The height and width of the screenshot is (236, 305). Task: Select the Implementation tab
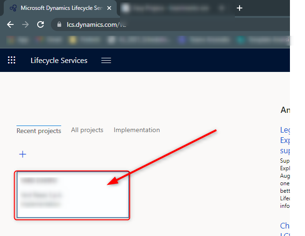[x=136, y=130]
